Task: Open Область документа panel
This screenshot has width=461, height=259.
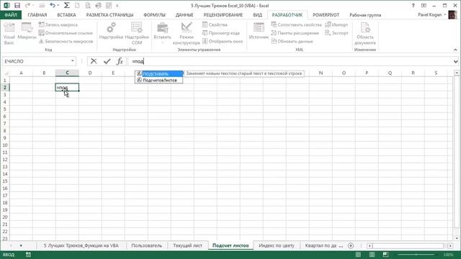Action: point(365,34)
